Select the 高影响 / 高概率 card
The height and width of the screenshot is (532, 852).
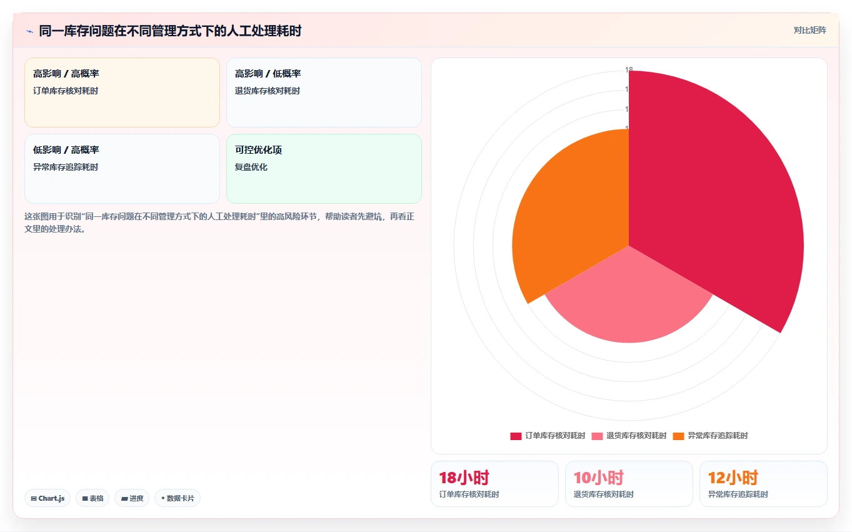click(122, 93)
